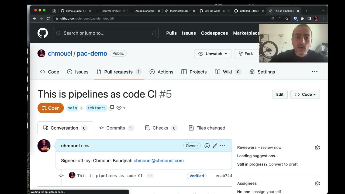Screen dimensions: 345x194
Task: Click the Verified badge
Action: (196, 176)
